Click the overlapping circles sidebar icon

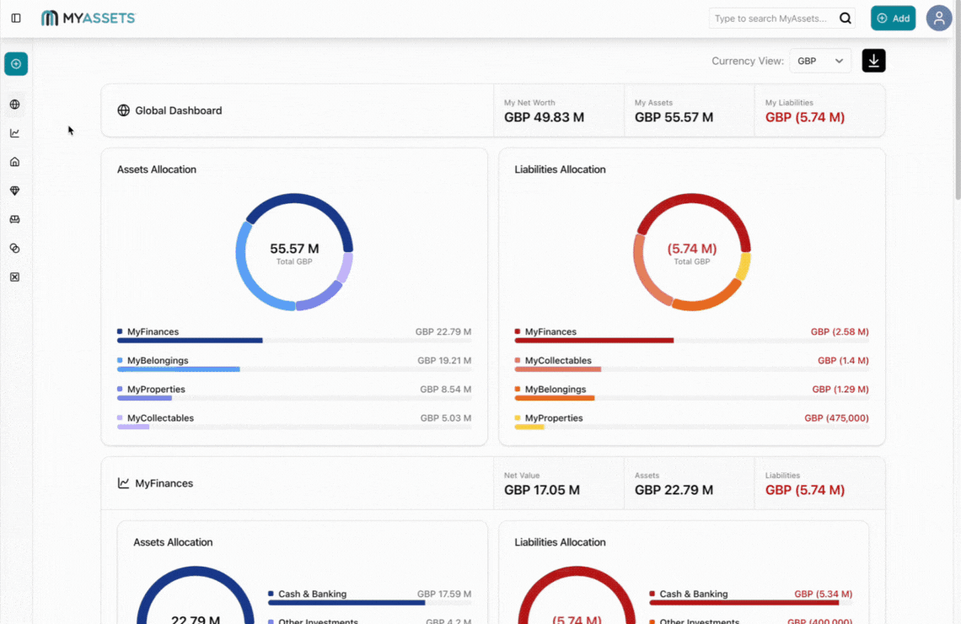[x=14, y=248]
